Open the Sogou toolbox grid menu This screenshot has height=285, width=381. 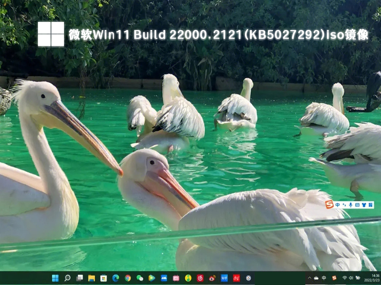pos(370,205)
